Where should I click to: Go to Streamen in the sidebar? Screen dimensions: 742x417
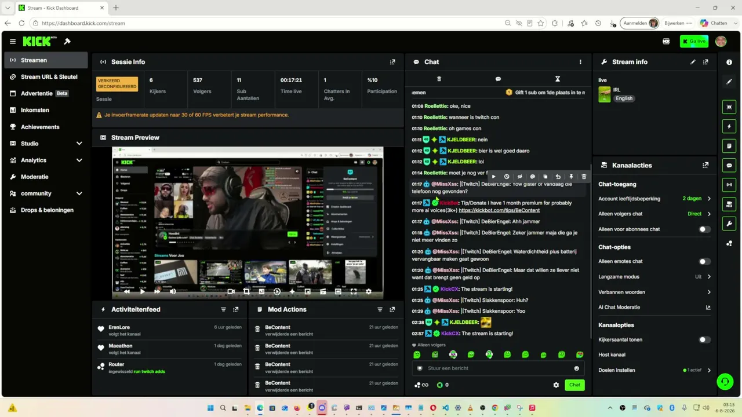pyautogui.click(x=46, y=60)
